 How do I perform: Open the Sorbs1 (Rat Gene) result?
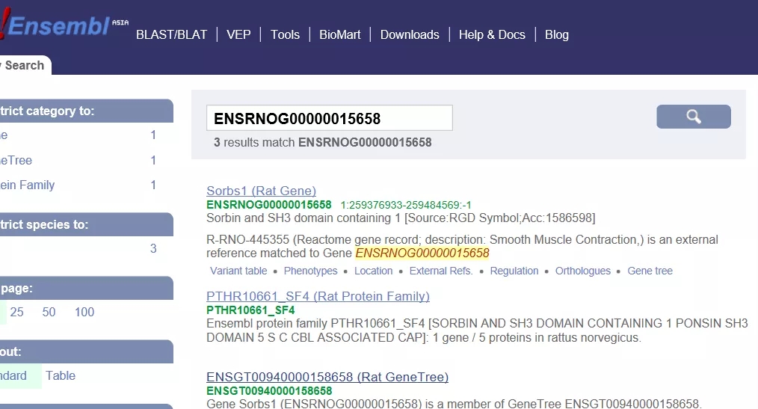point(261,191)
